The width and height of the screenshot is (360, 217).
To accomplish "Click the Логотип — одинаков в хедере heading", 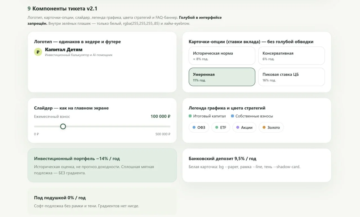I will [x=77, y=42].
